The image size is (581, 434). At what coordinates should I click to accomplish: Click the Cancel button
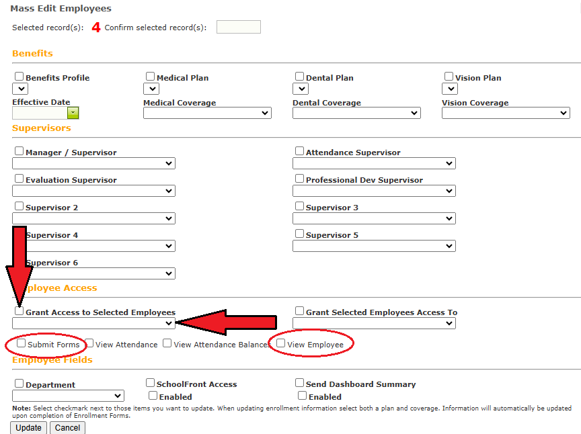(x=67, y=428)
